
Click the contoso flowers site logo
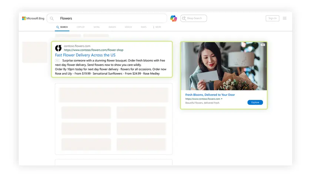(x=58, y=48)
